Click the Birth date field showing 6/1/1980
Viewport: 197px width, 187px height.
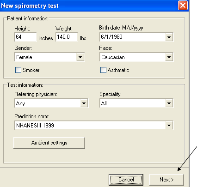[136, 37]
